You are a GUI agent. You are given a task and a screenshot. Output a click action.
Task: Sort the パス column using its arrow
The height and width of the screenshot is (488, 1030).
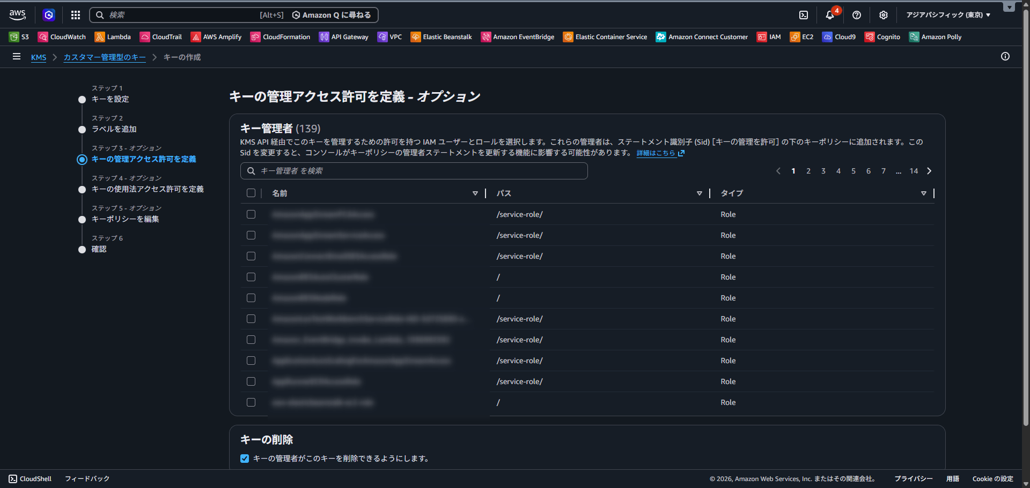(700, 193)
